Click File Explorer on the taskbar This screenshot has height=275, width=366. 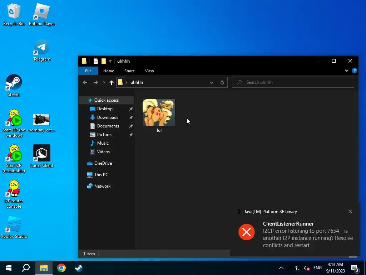pyautogui.click(x=44, y=268)
